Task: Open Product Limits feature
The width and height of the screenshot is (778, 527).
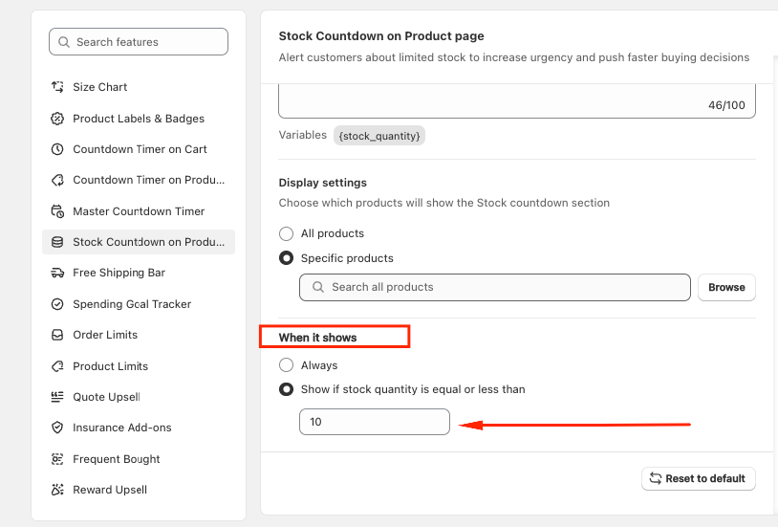Action: [139, 366]
